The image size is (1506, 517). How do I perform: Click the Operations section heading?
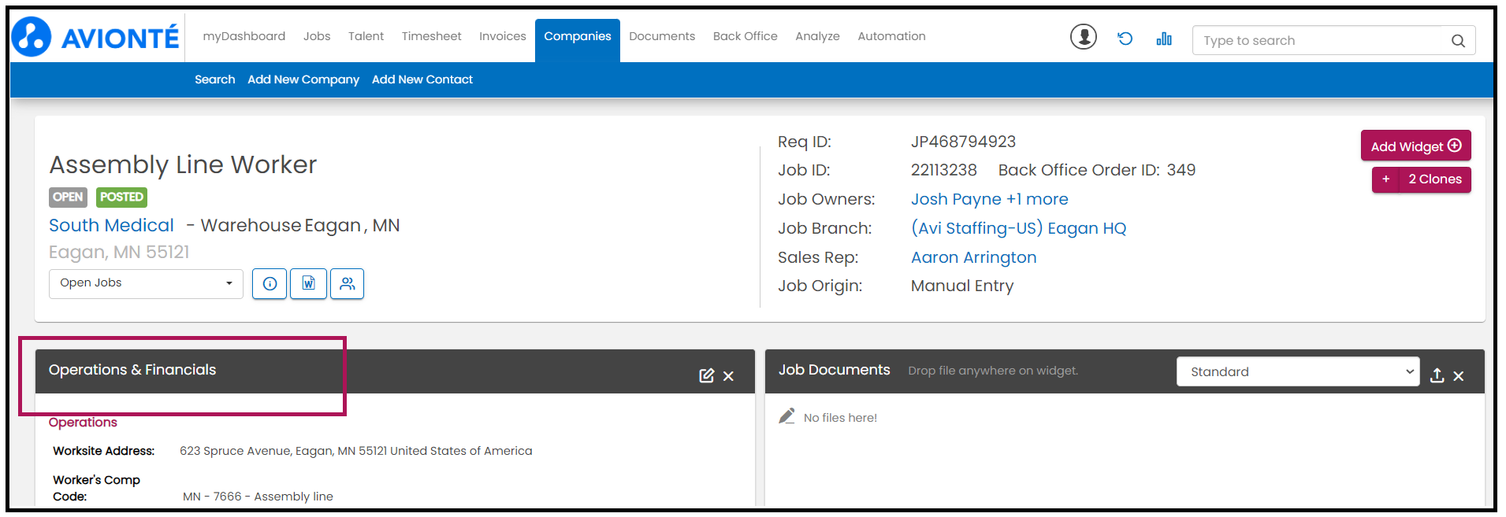coord(83,423)
